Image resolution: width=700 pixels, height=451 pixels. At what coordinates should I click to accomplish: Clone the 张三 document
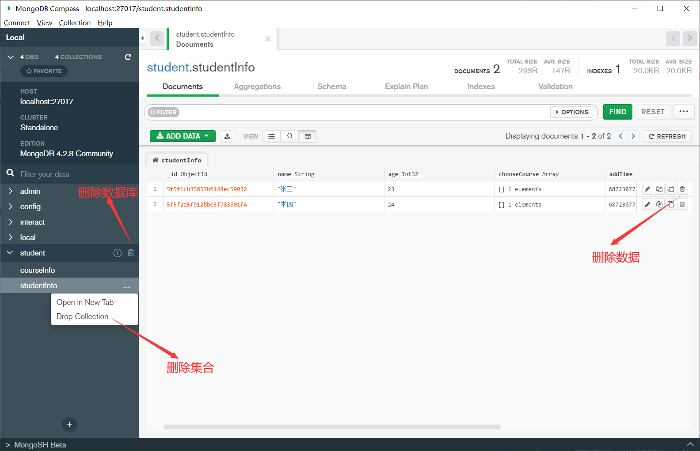pos(671,189)
